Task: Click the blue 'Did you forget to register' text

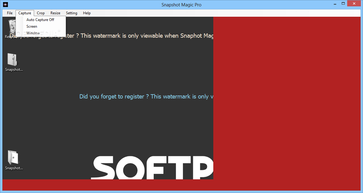Action: coord(146,96)
